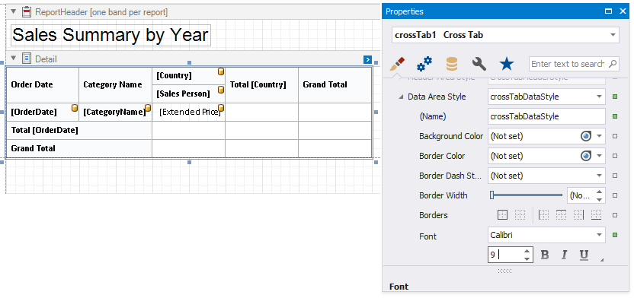634x298 pixels.
Task: Open Background Color dropdown arrow
Action: point(599,136)
